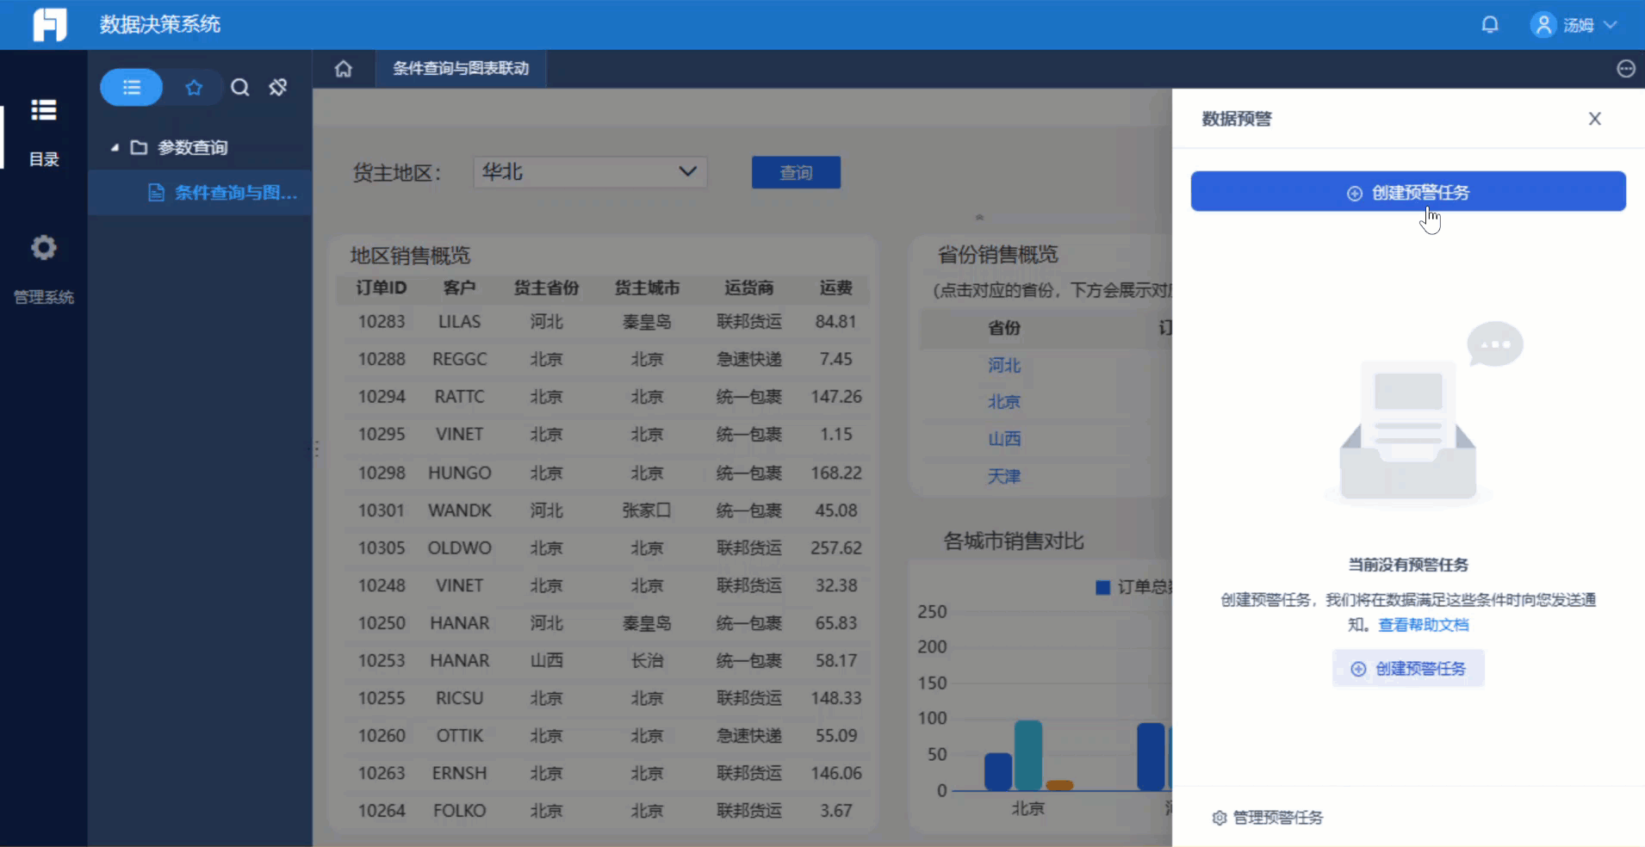Open the home page icon tab
The width and height of the screenshot is (1645, 847).
coord(344,69)
